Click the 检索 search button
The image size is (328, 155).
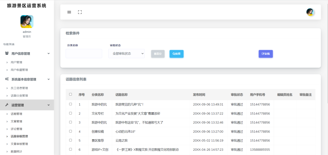pyautogui.click(x=177, y=54)
